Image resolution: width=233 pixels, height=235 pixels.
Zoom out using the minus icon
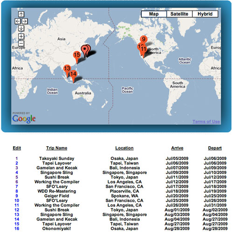21,43
